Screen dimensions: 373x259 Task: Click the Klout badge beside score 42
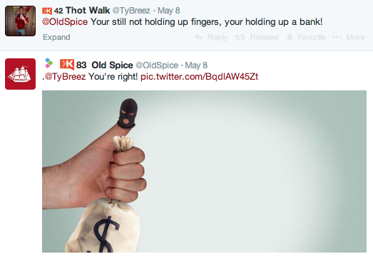(x=47, y=11)
